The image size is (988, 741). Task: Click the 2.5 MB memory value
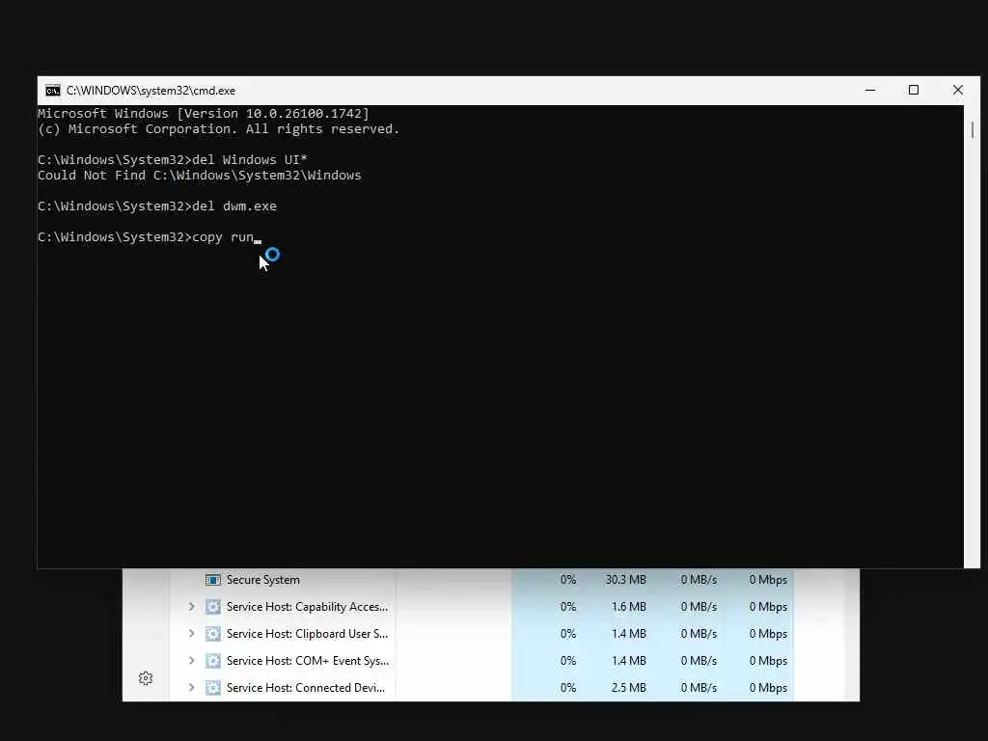[629, 688]
